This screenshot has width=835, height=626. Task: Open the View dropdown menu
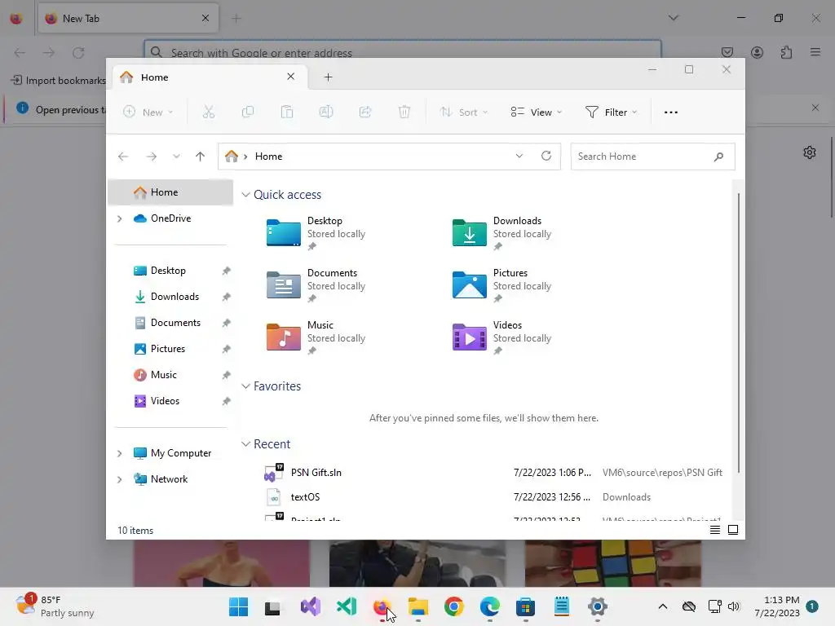click(537, 112)
